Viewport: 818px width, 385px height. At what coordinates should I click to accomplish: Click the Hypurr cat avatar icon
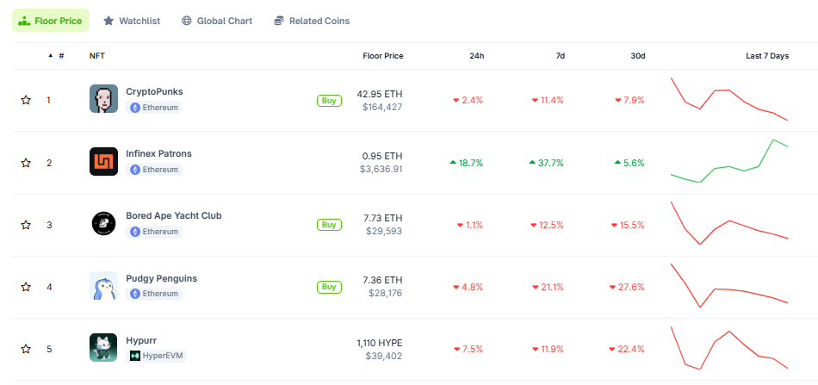pyautogui.click(x=103, y=348)
